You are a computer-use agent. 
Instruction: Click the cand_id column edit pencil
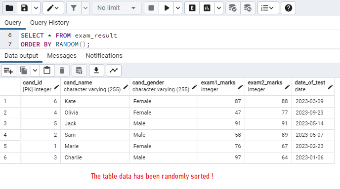[x=56, y=87]
